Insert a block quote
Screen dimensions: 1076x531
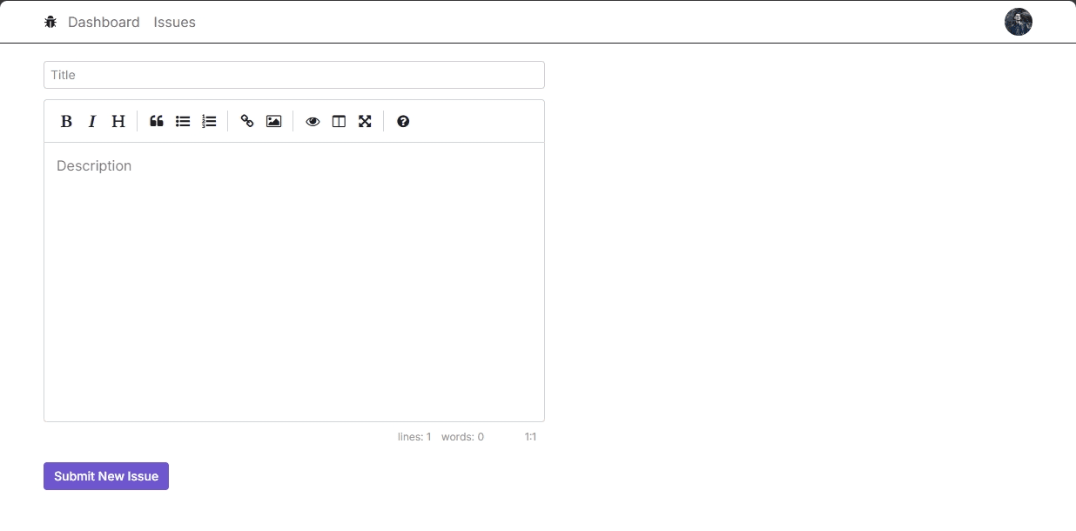click(157, 121)
